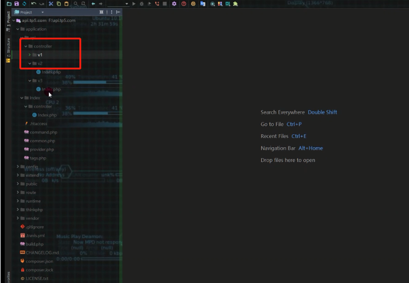Select the build.php file

35,244
